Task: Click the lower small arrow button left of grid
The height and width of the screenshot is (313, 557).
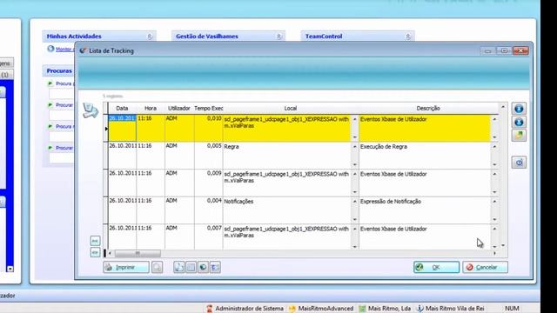Action: (x=95, y=252)
